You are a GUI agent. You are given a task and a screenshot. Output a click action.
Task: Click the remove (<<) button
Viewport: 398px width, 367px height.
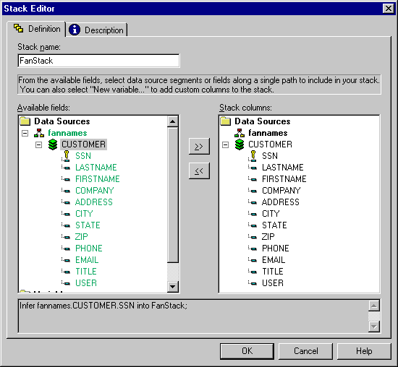tap(199, 171)
